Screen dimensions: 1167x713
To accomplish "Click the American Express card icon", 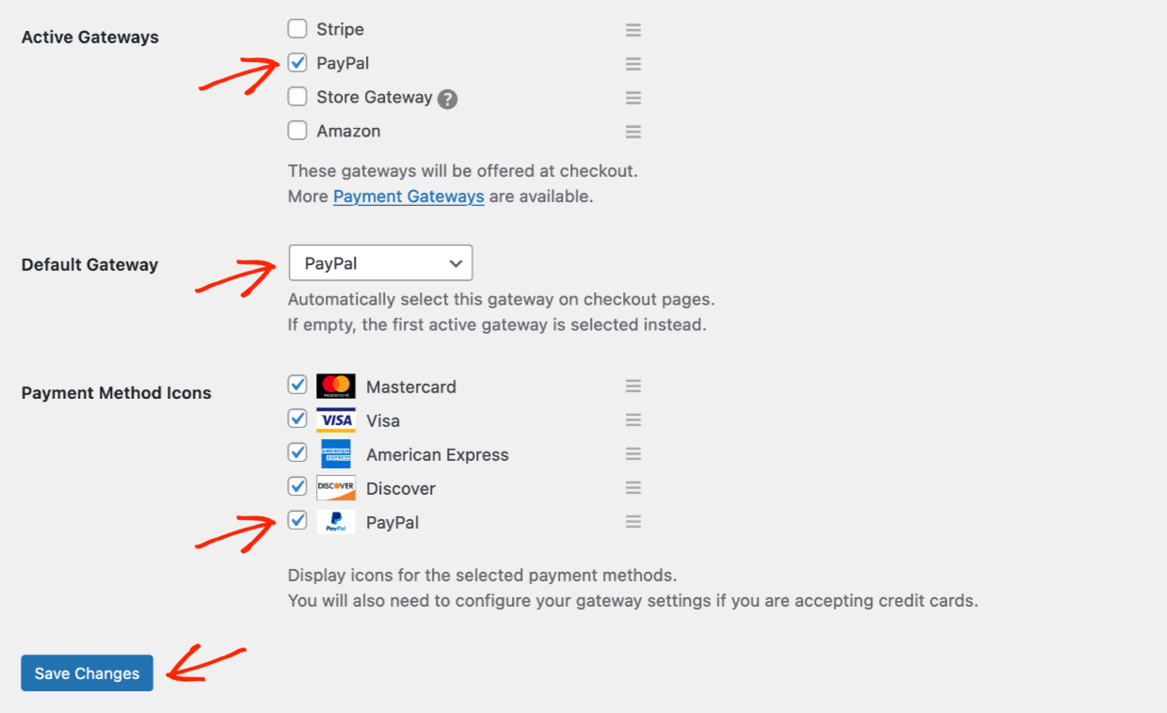I will [336, 452].
